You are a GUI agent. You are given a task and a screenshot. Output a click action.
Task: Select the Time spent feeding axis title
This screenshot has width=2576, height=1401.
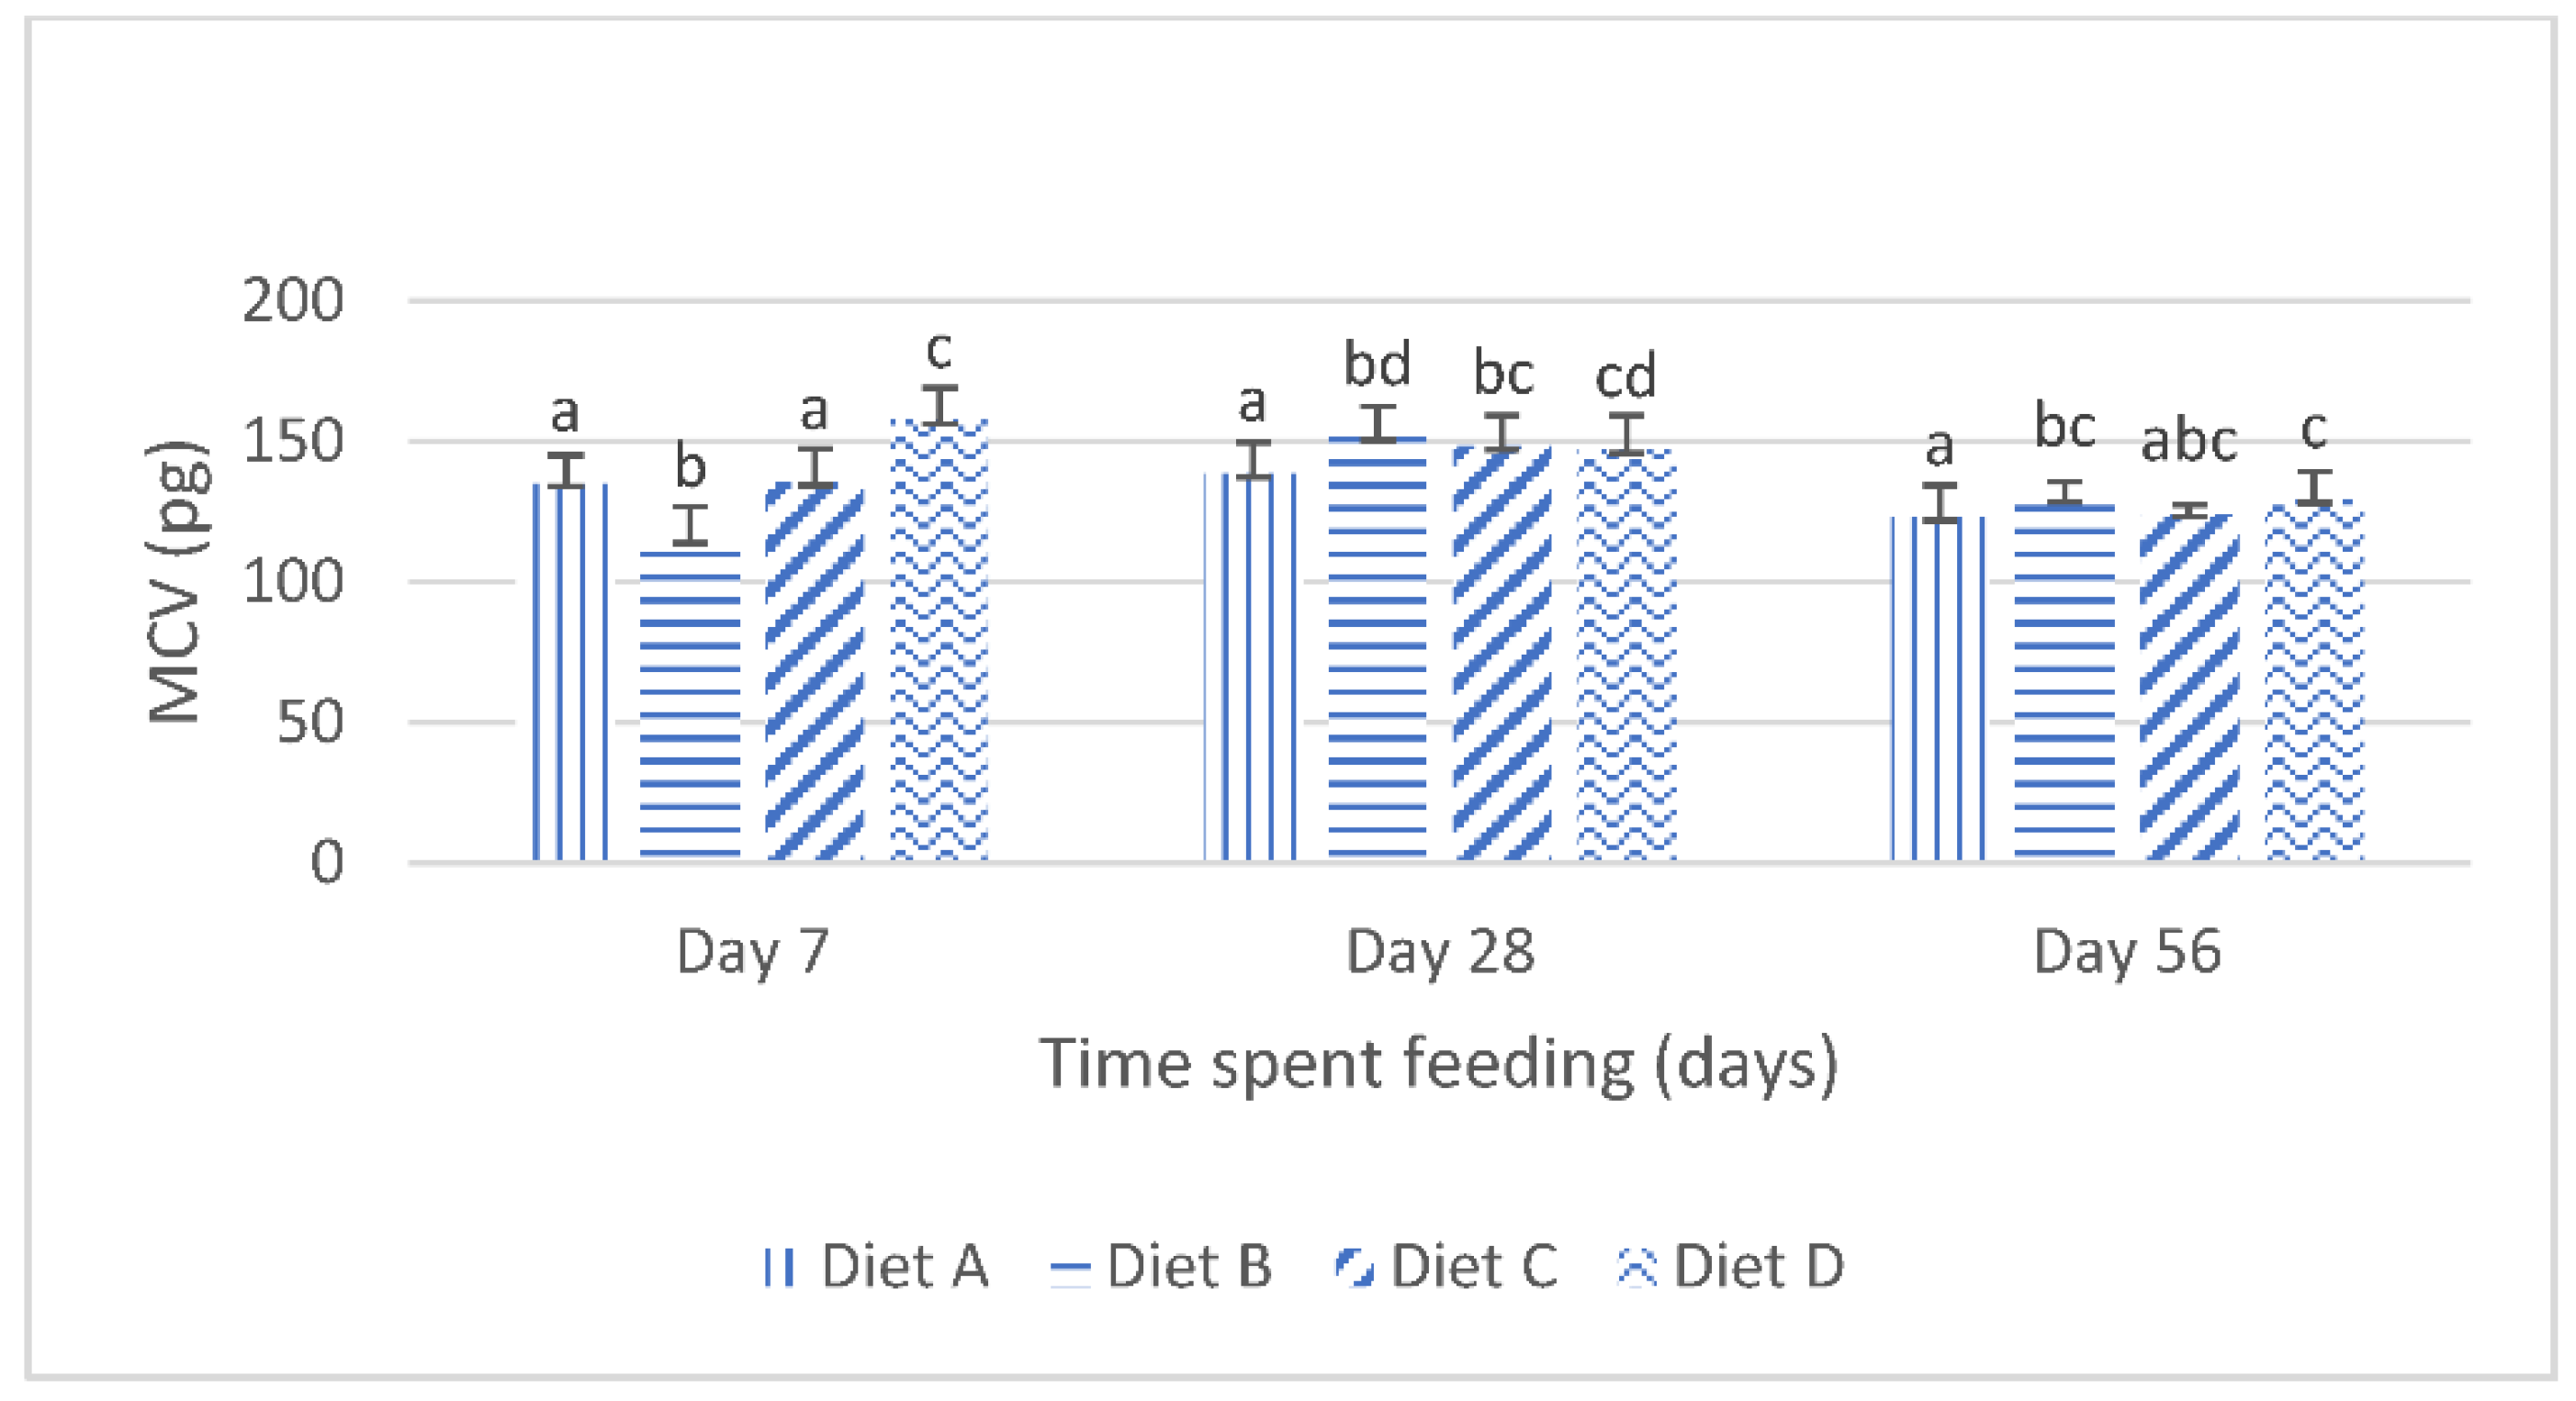coord(1438,1064)
